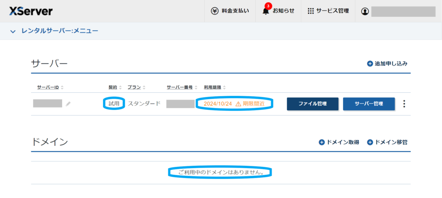The image size is (442, 198).
Task: Open the レンタルサーバー:メニュー link
Action: (60, 31)
